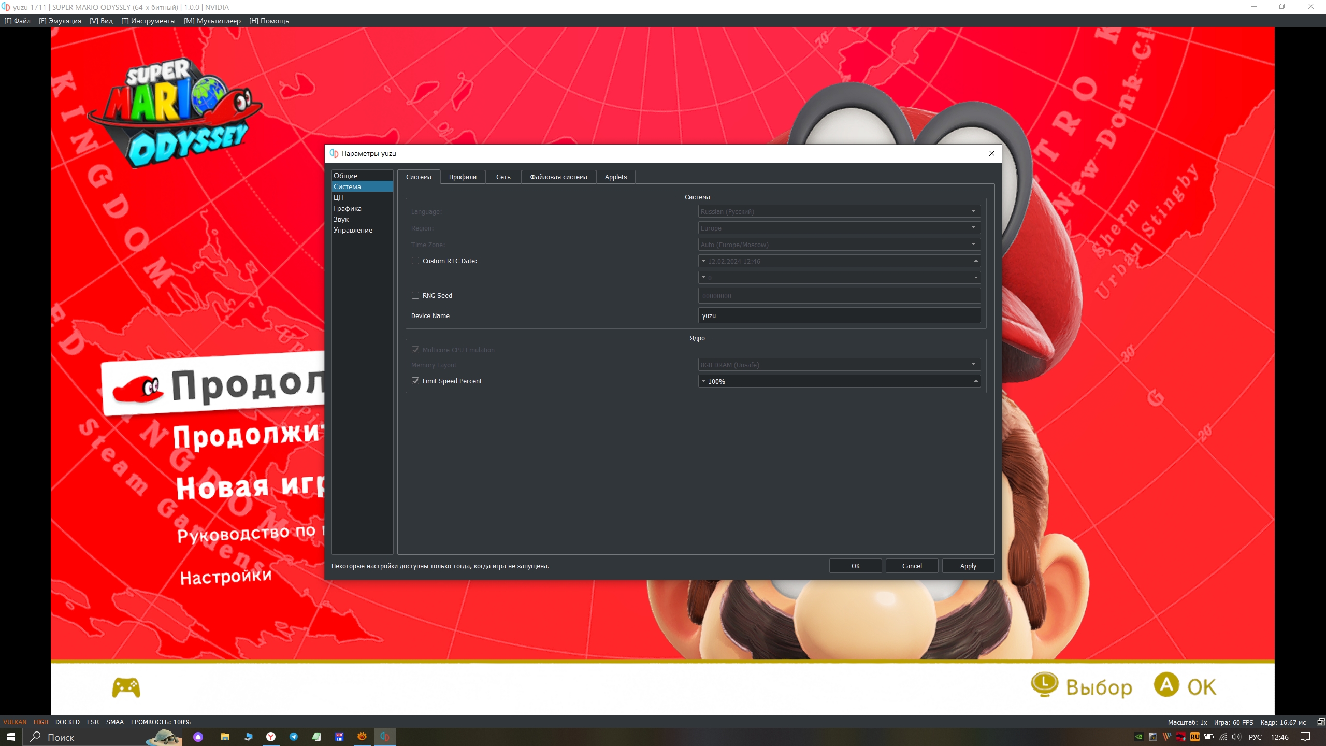Open the Windows Start menu
The height and width of the screenshot is (746, 1326).
click(11, 737)
